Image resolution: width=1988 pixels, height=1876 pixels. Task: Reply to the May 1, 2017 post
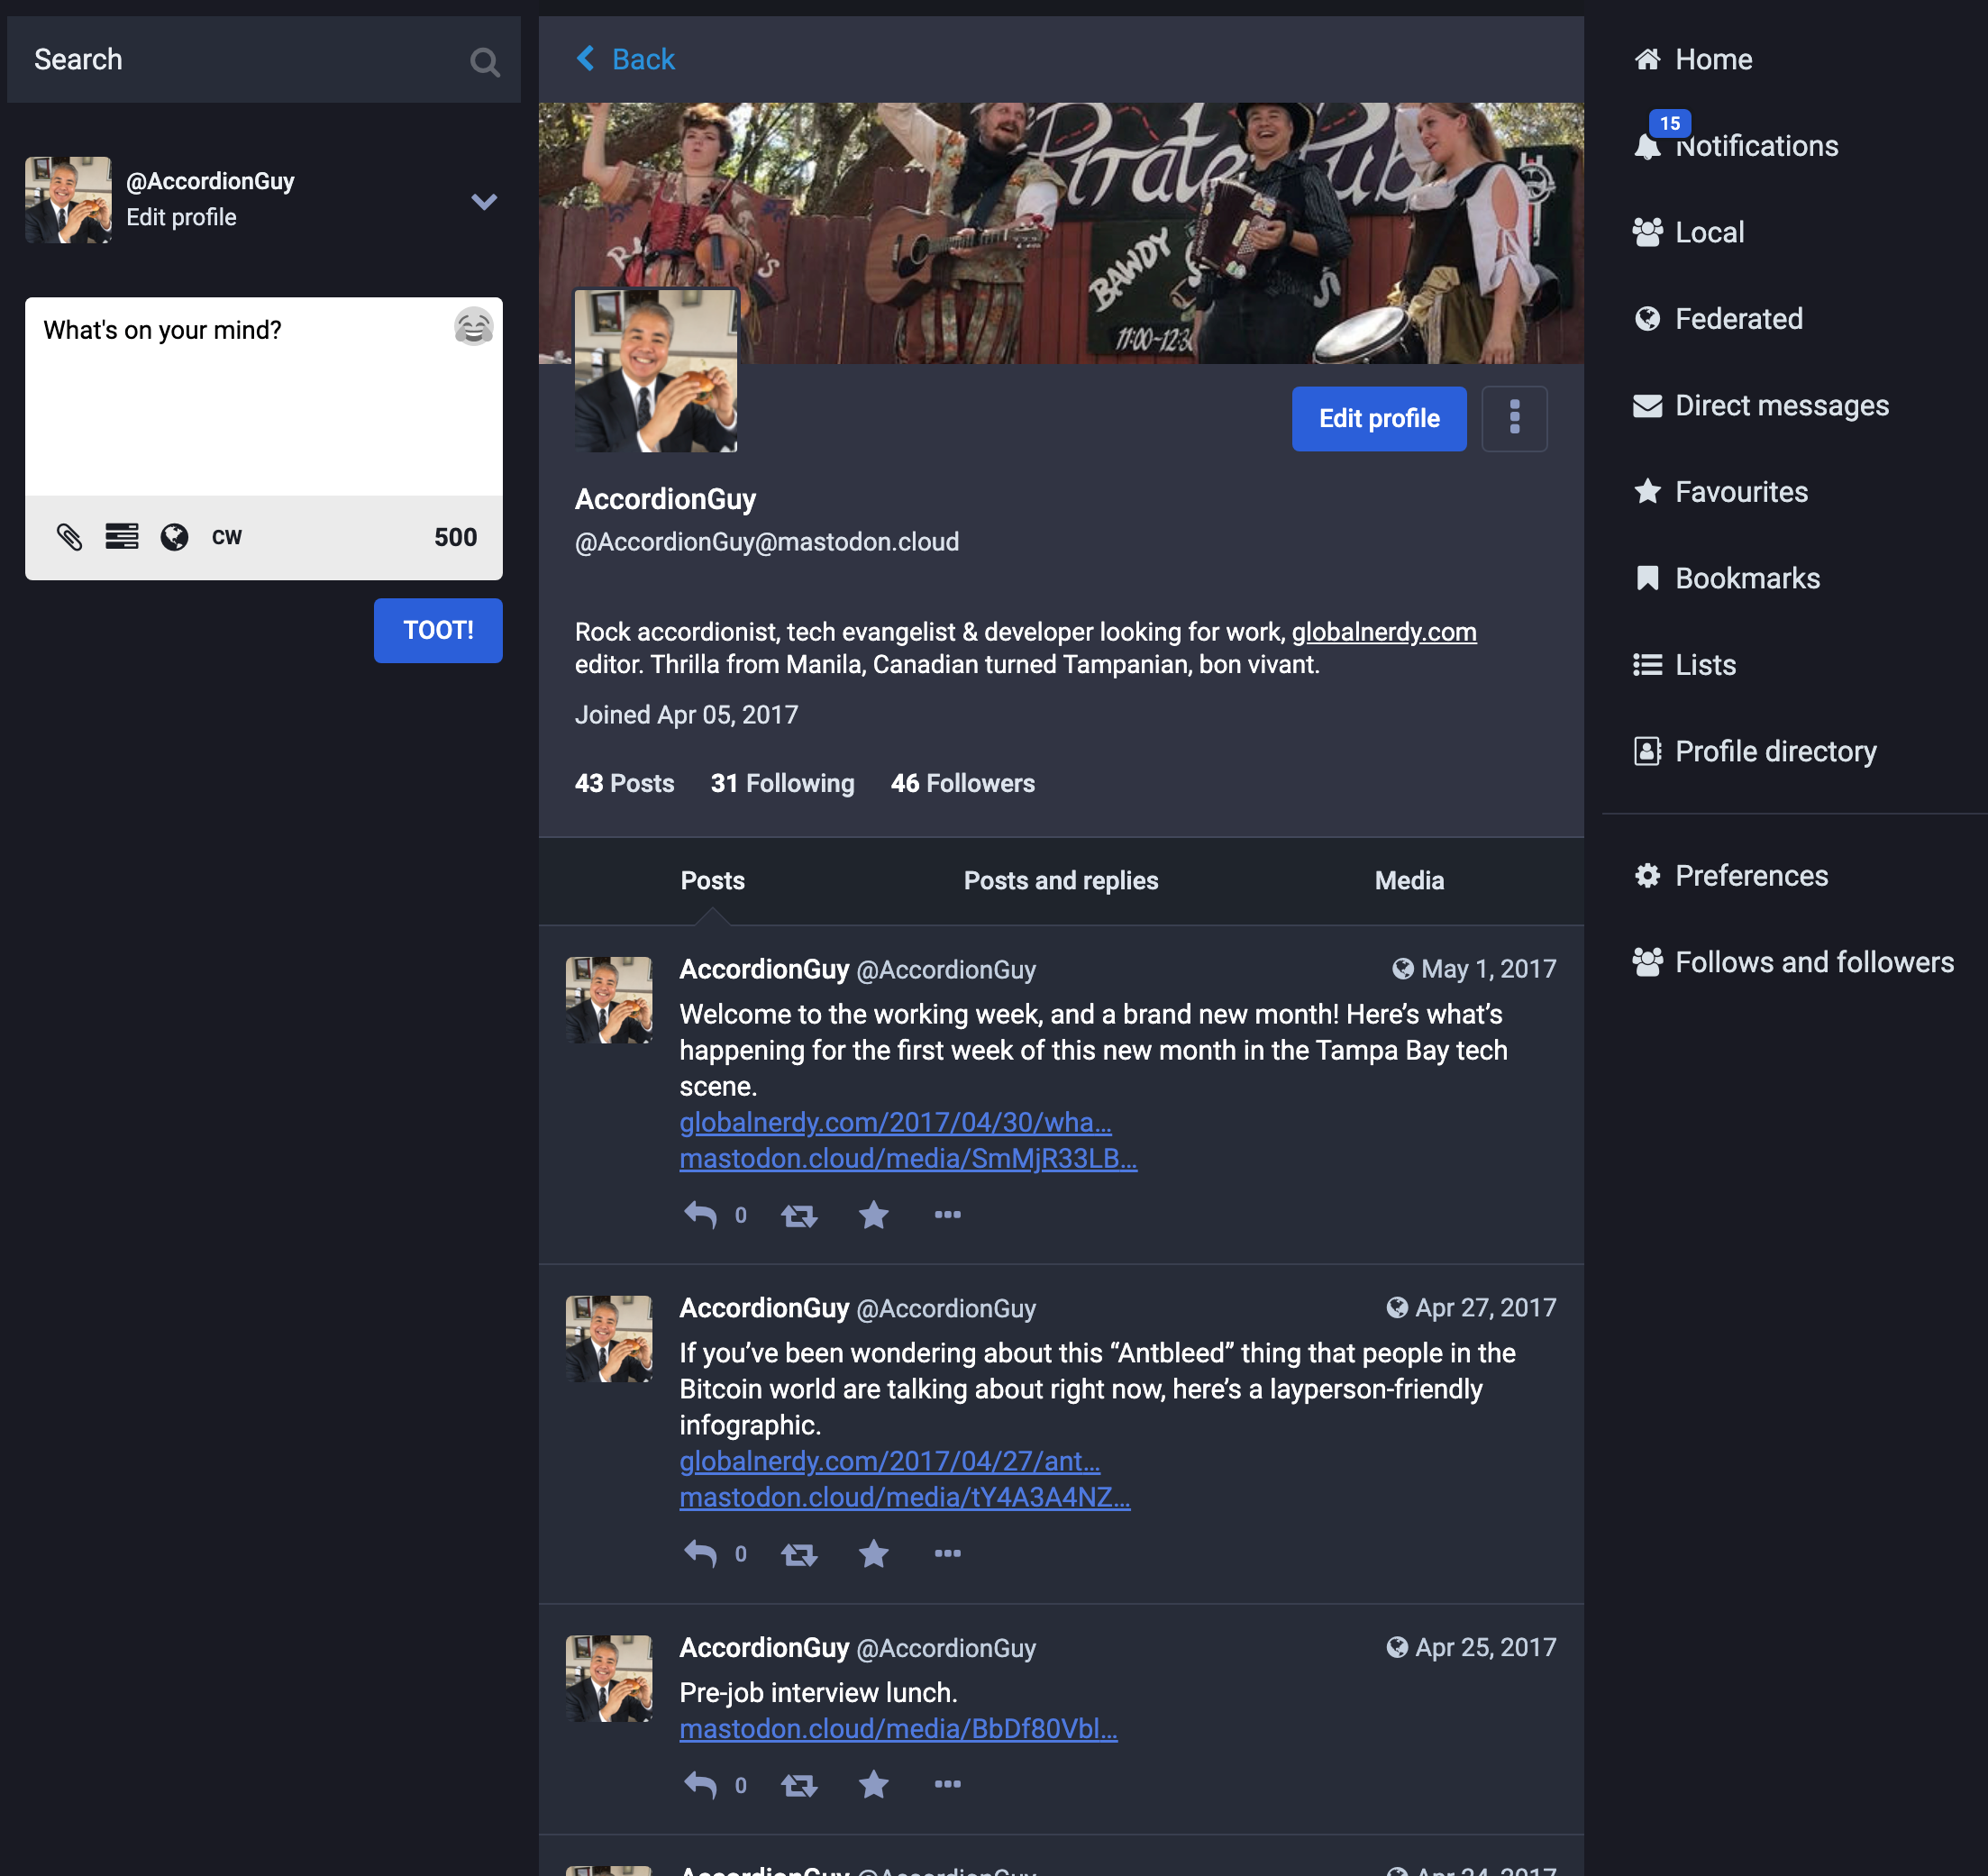[701, 1214]
